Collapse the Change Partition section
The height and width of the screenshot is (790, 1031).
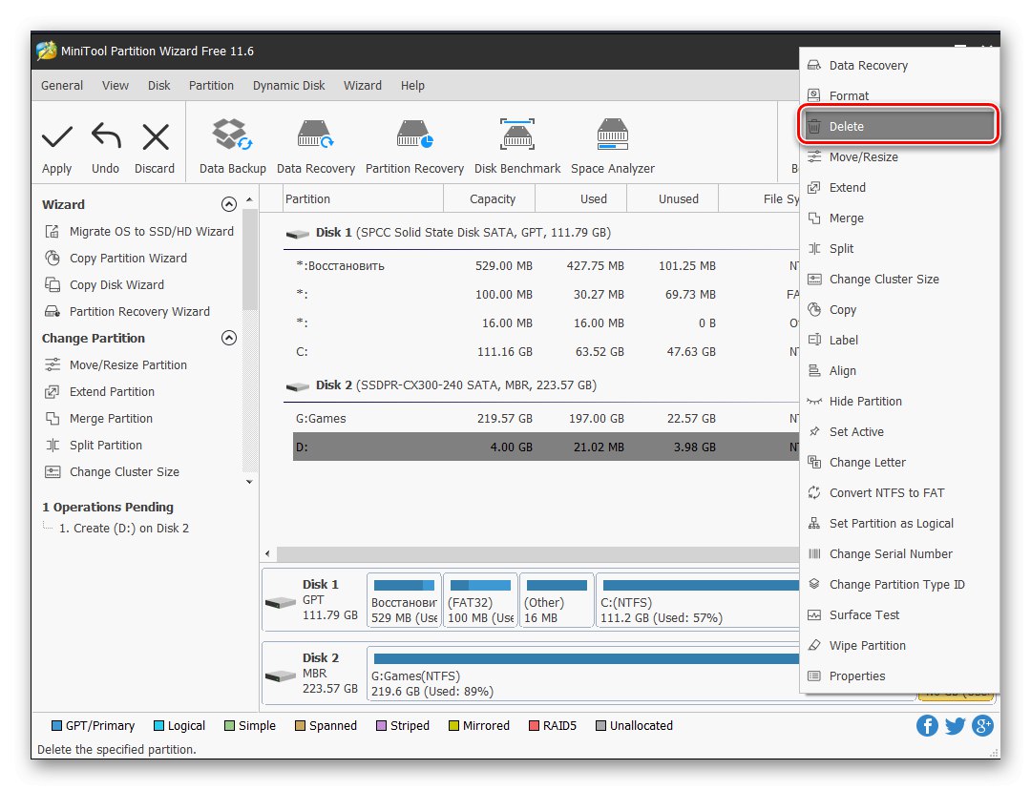(229, 338)
